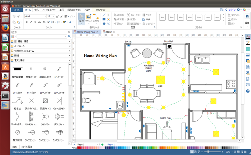Toggle underline text formatting
Screen dimensions: 251x155
tap(35, 22)
